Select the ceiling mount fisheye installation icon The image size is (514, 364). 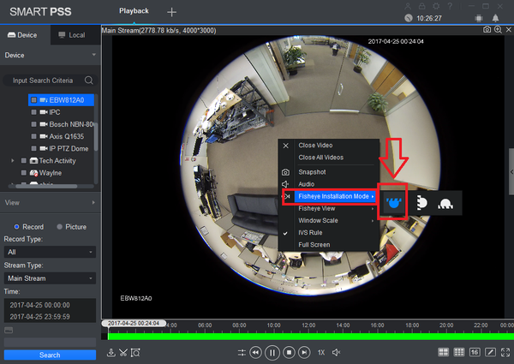click(394, 203)
